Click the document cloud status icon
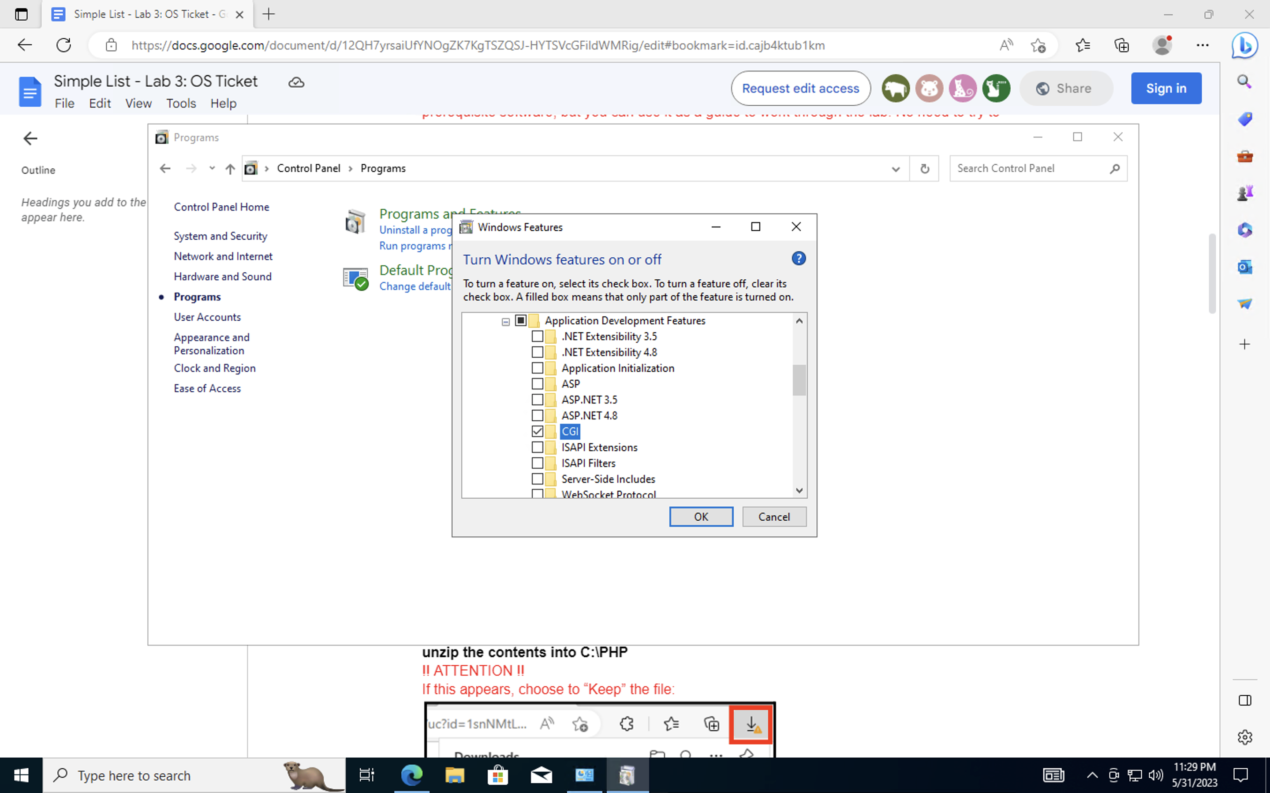The height and width of the screenshot is (793, 1270). tap(296, 82)
